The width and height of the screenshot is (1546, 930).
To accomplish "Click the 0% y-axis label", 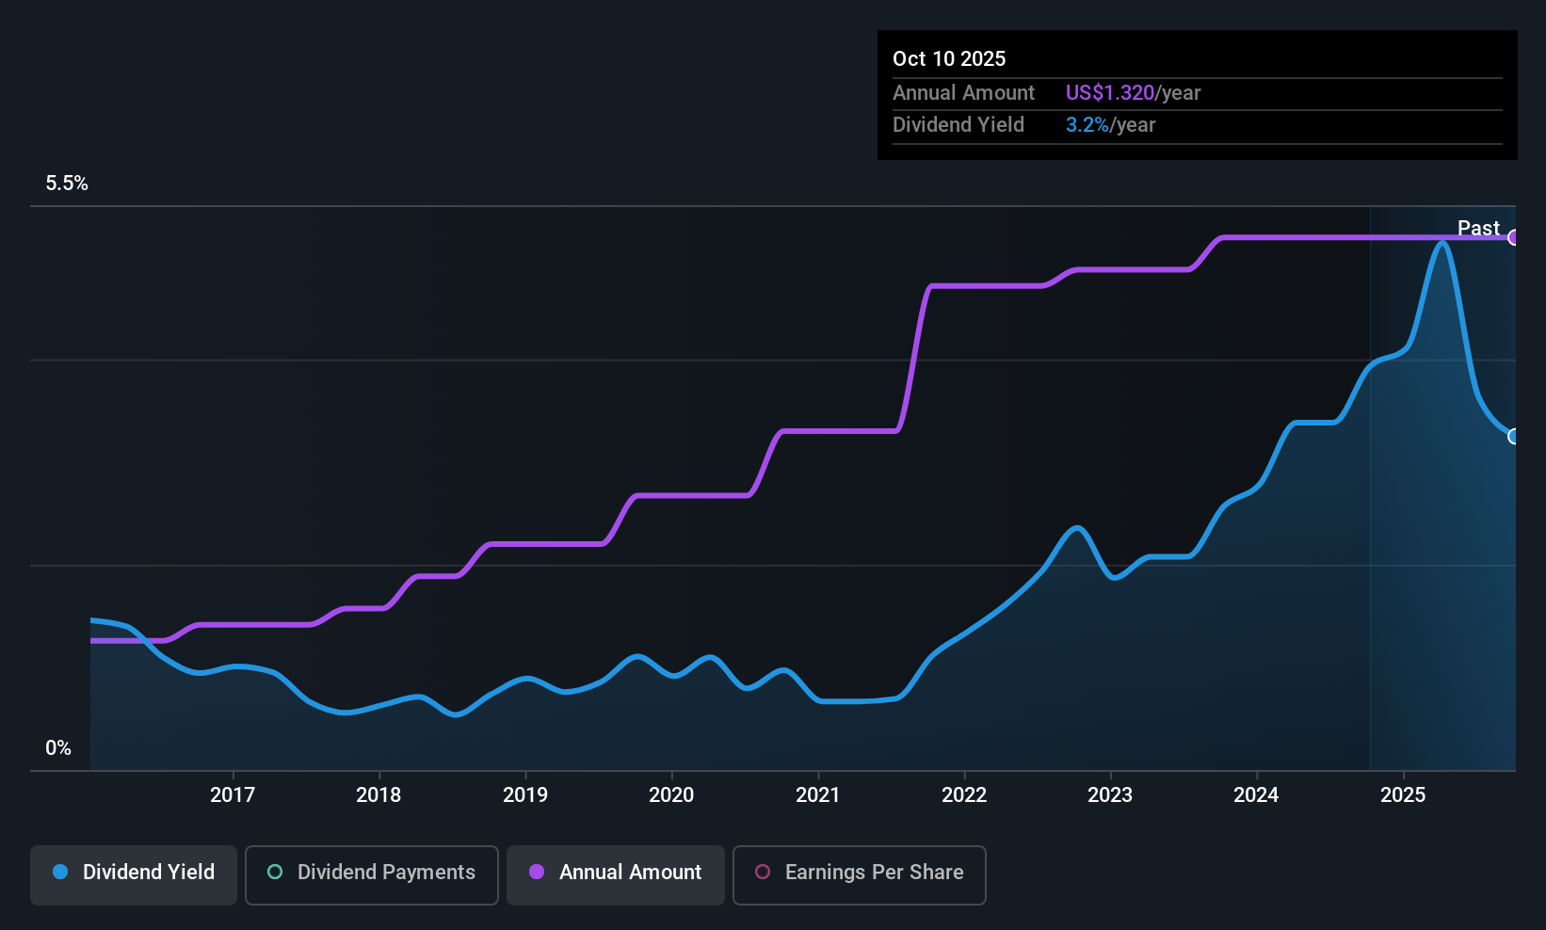I will 58,748.
